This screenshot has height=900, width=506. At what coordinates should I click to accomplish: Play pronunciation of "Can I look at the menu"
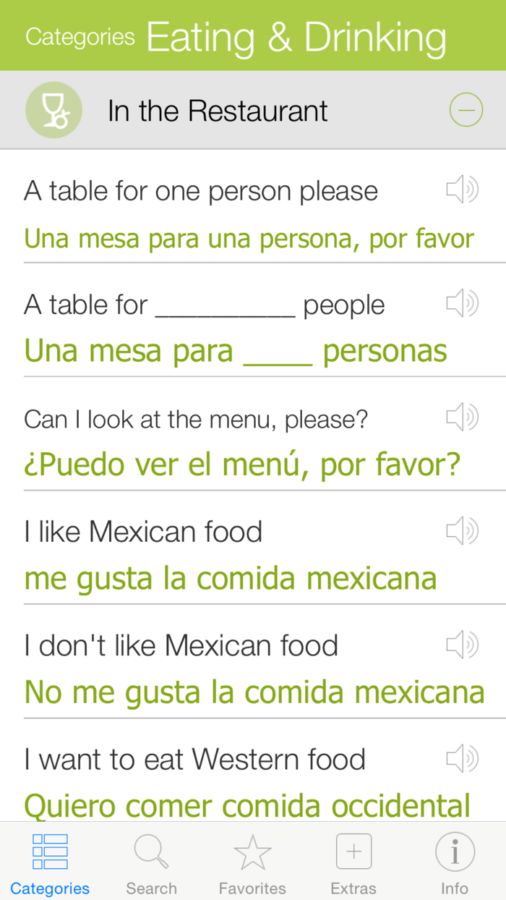[462, 417]
